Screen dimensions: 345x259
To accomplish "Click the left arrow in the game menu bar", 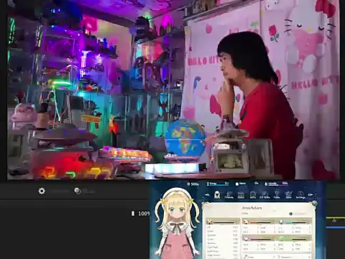I will coord(208,195).
